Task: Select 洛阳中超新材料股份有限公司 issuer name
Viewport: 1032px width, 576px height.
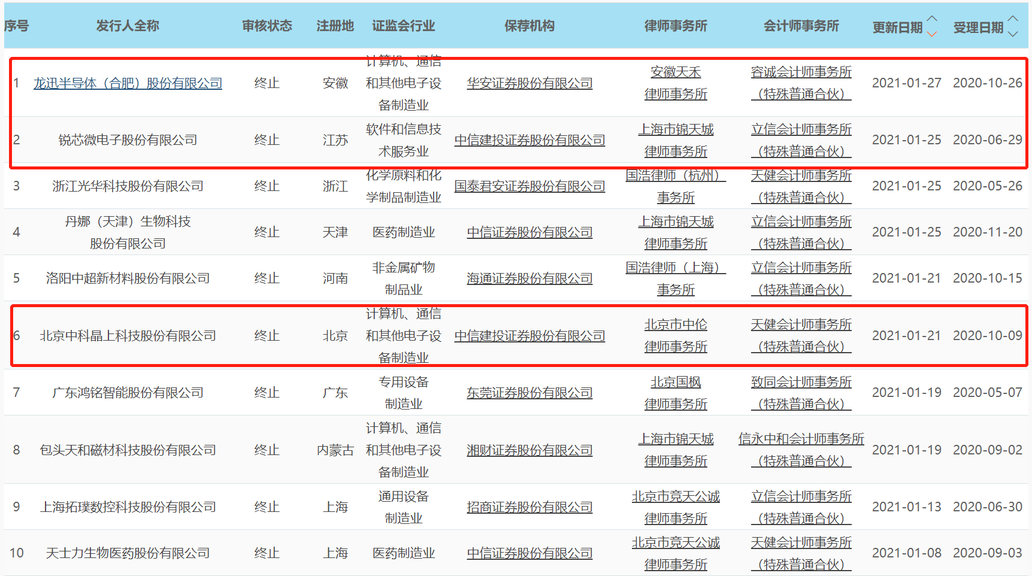Action: pyautogui.click(x=128, y=278)
